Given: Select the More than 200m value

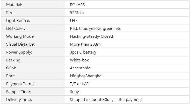Looking at the screenshot, I should tap(85, 44).
